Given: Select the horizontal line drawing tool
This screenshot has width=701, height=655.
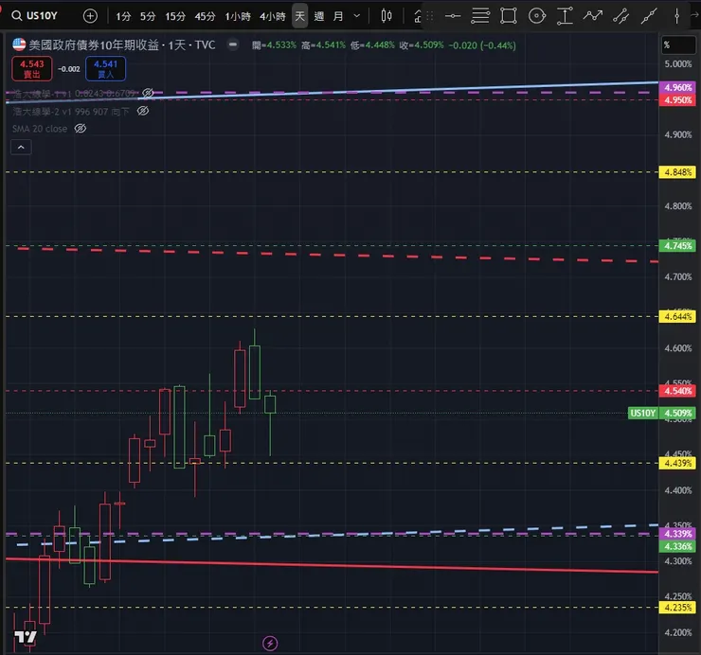Looking at the screenshot, I should 453,16.
